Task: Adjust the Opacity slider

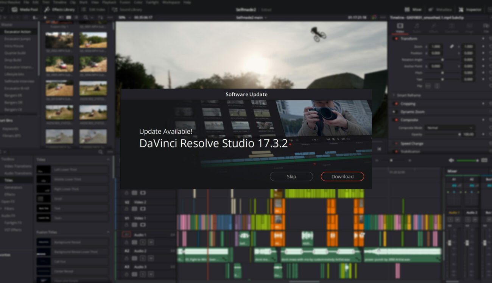Action: point(442,134)
